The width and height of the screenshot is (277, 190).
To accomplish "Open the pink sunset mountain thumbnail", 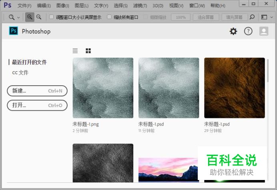I will pyautogui.click(x=168, y=170).
